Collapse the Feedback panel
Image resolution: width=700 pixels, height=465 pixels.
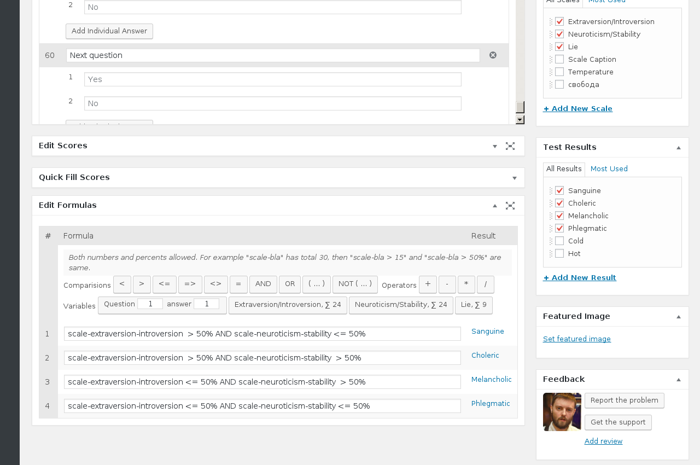click(x=679, y=380)
